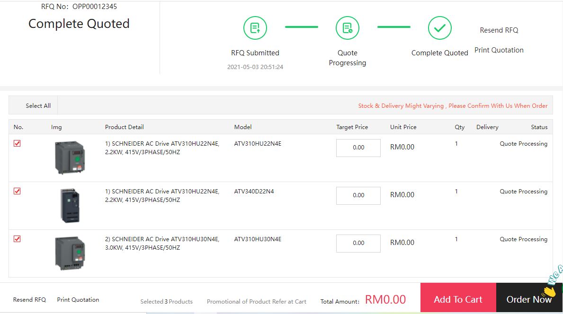Click target price field for ATV310HU22N4E
Screen dimensions: 563x314
(x=358, y=148)
